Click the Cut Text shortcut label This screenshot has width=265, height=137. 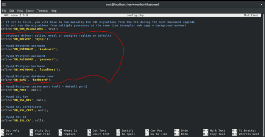(x=99, y=131)
